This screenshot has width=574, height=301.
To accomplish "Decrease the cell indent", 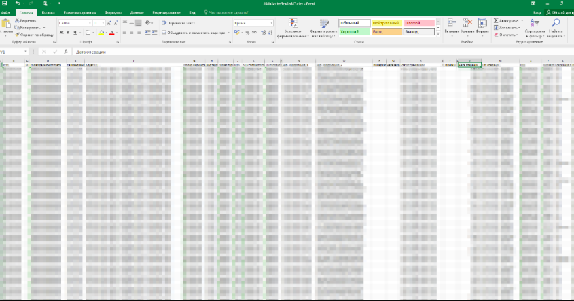I will (x=147, y=33).
